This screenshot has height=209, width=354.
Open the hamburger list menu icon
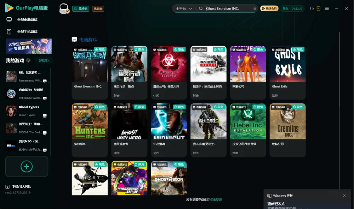[x=327, y=8]
